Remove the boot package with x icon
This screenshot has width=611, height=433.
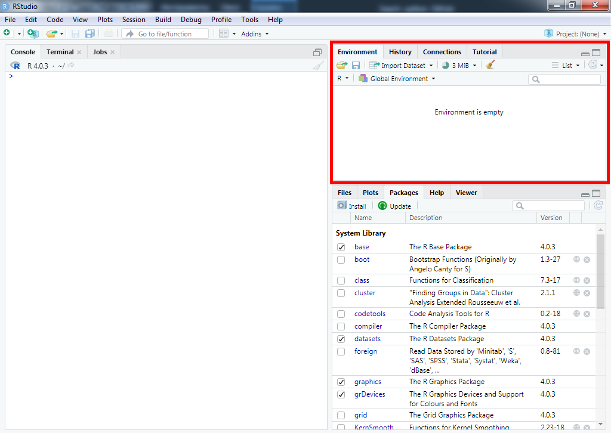click(x=587, y=259)
